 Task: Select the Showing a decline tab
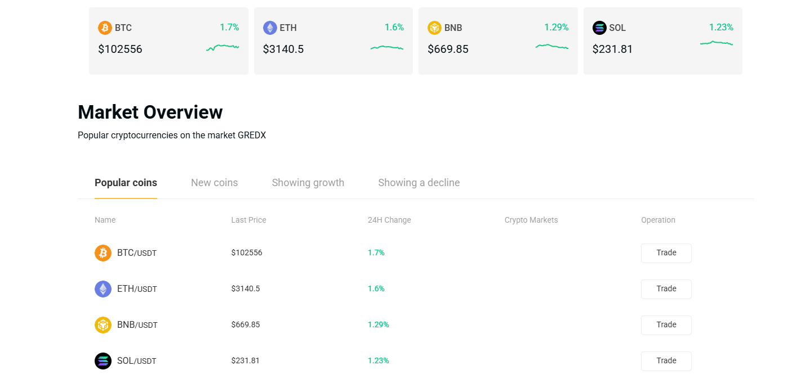(x=419, y=183)
